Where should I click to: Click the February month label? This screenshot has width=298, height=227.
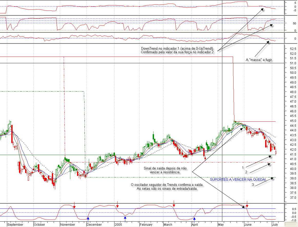[x=146, y=224]
